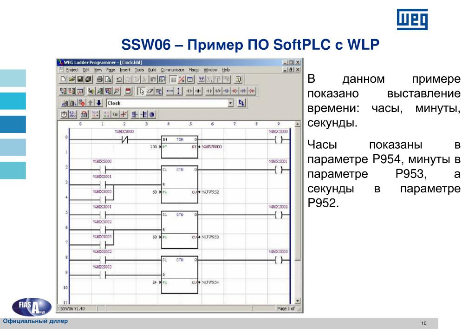Pick the vertical connection line tool

coord(178,91)
